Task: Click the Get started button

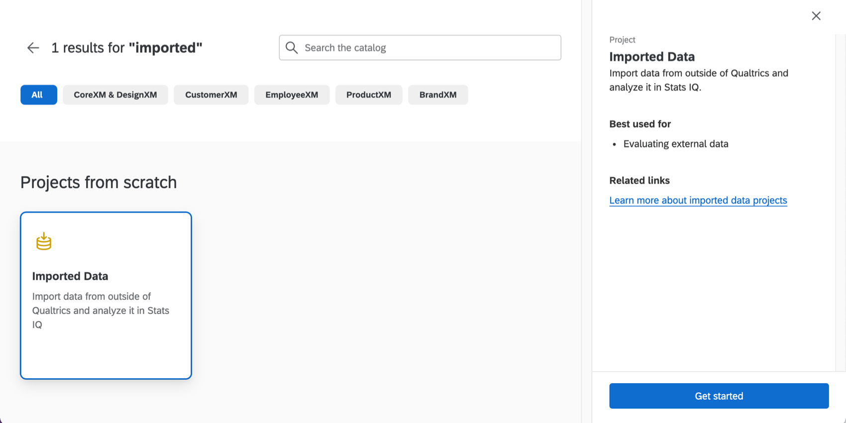Action: coord(719,396)
